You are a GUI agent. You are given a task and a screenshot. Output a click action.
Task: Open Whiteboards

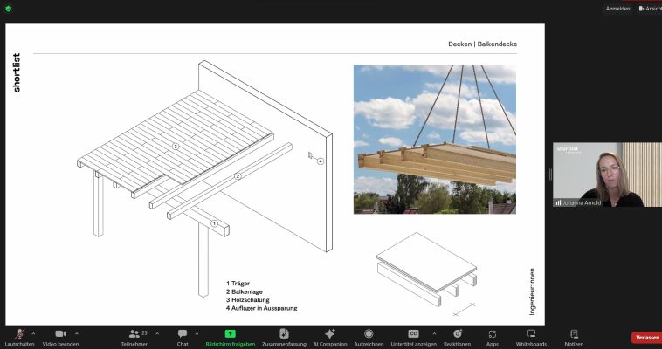(531, 338)
